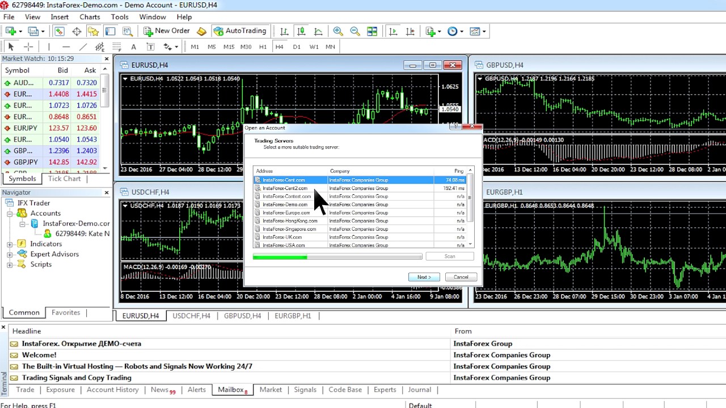Click the New Chart icon

pyautogui.click(x=11, y=31)
